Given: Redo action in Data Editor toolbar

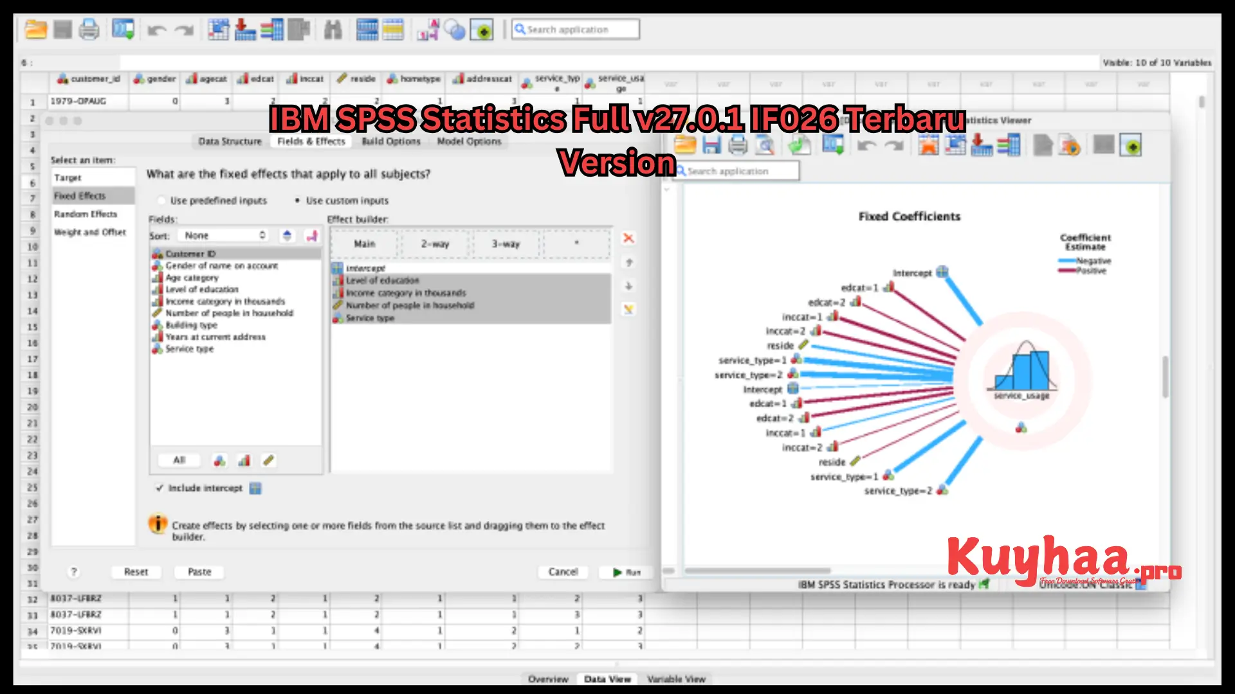Looking at the screenshot, I should 185,30.
